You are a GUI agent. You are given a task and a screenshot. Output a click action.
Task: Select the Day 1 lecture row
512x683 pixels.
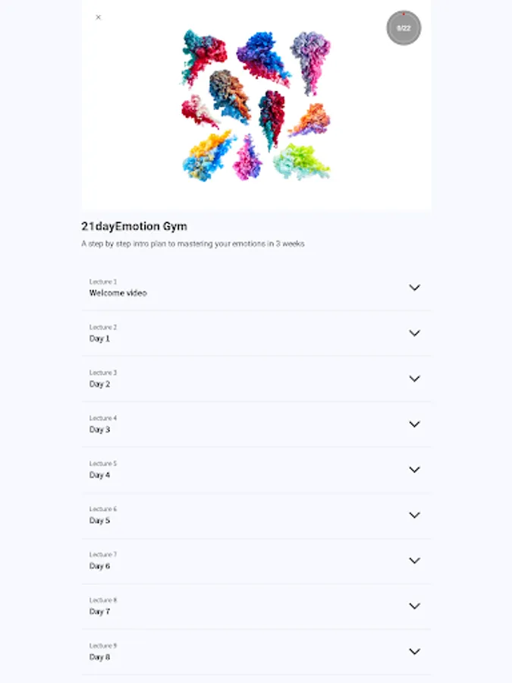point(256,333)
